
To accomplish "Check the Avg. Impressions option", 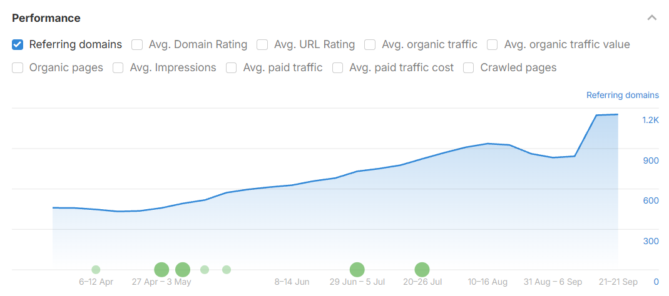I will click(118, 67).
